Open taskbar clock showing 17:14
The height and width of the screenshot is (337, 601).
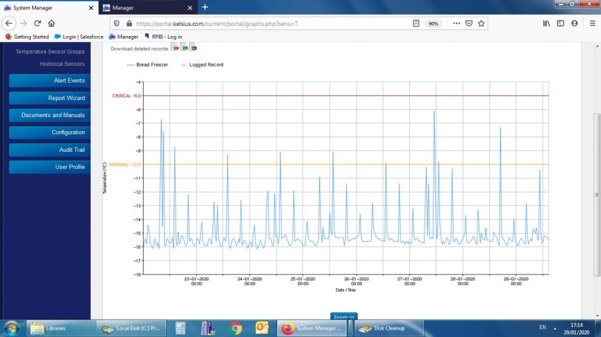tap(576, 328)
